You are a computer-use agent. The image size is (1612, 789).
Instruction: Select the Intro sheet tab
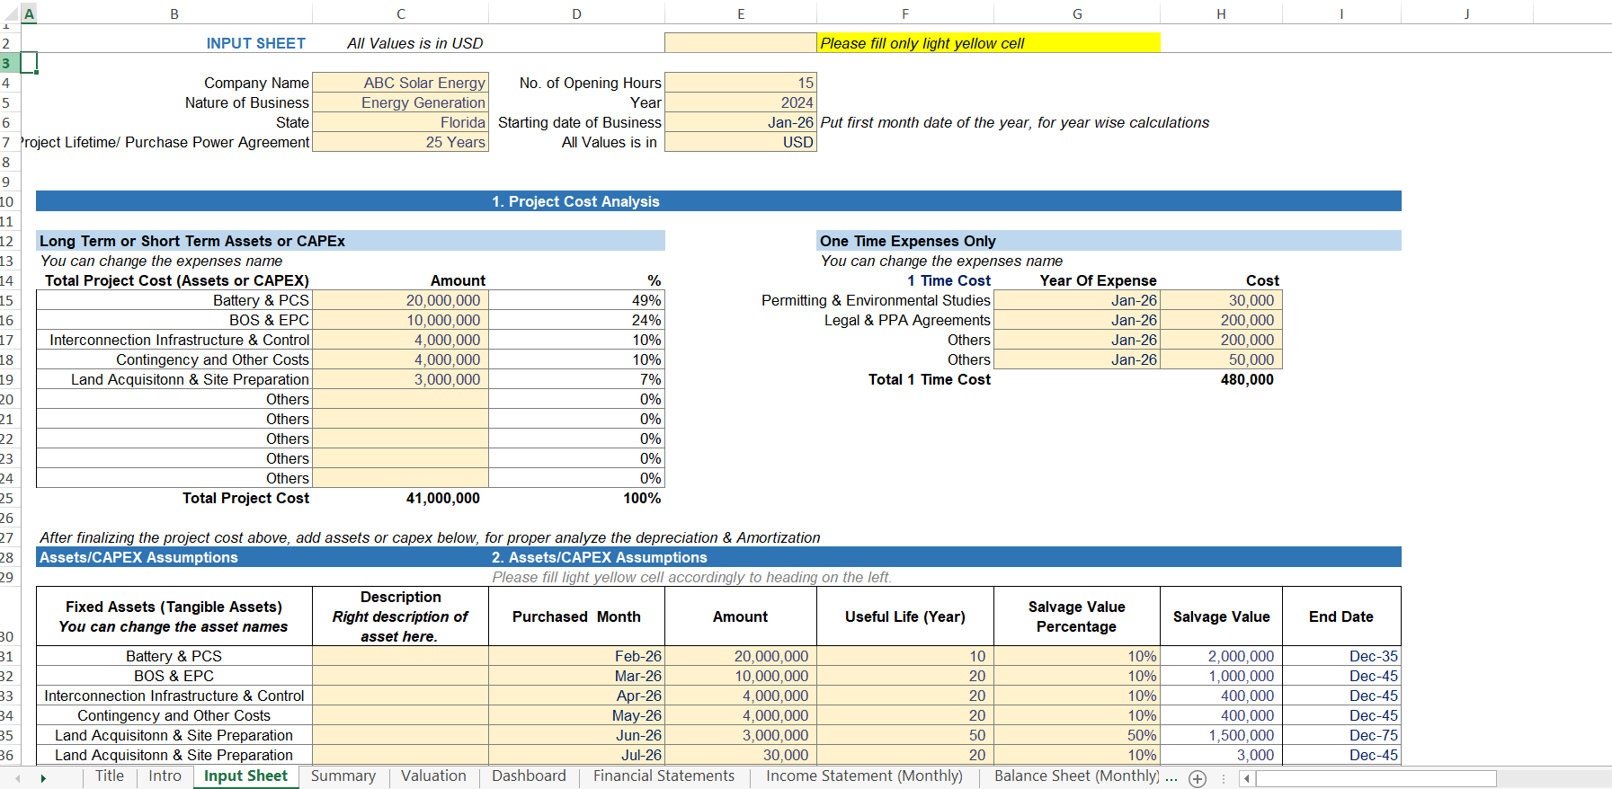pos(165,776)
